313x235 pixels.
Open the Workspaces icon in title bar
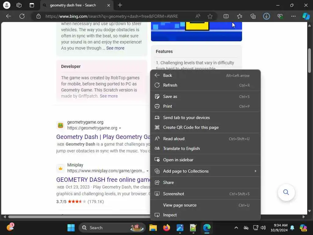(x=19, y=5)
